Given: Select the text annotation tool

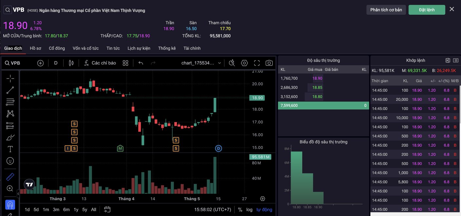Looking at the screenshot, I should (10, 149).
